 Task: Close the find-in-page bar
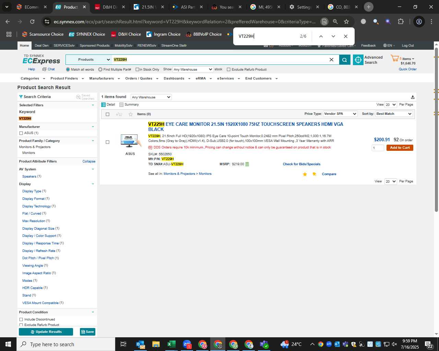click(x=345, y=36)
